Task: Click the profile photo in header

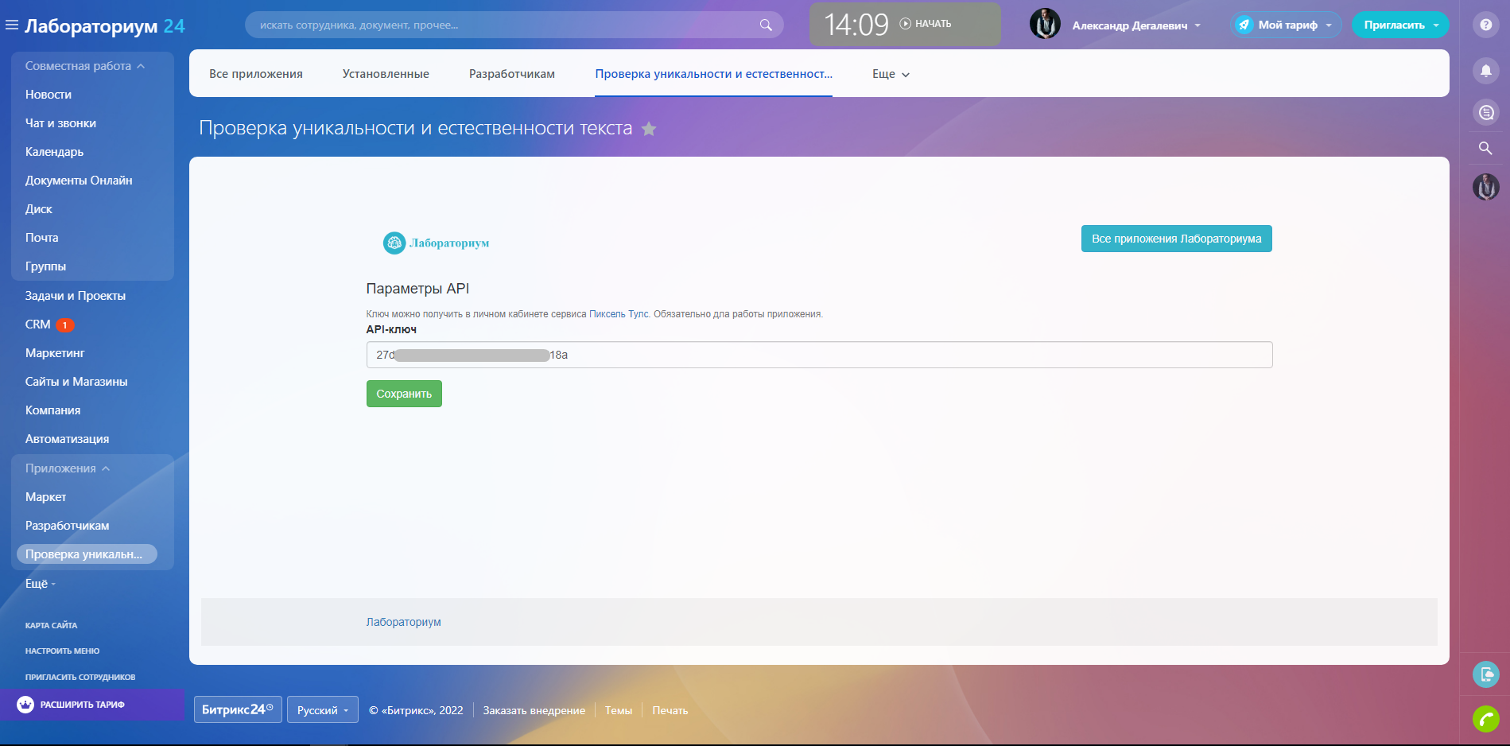Action: click(1045, 24)
